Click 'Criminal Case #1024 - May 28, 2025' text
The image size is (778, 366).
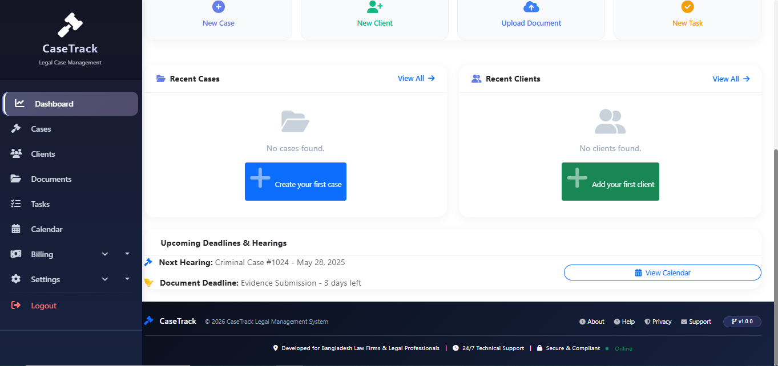pos(280,262)
